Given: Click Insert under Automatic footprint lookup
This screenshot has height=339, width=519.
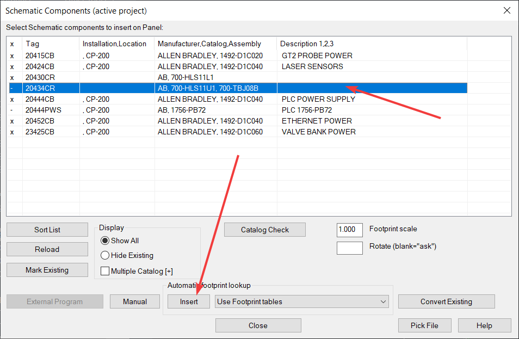Looking at the screenshot, I should [189, 301].
